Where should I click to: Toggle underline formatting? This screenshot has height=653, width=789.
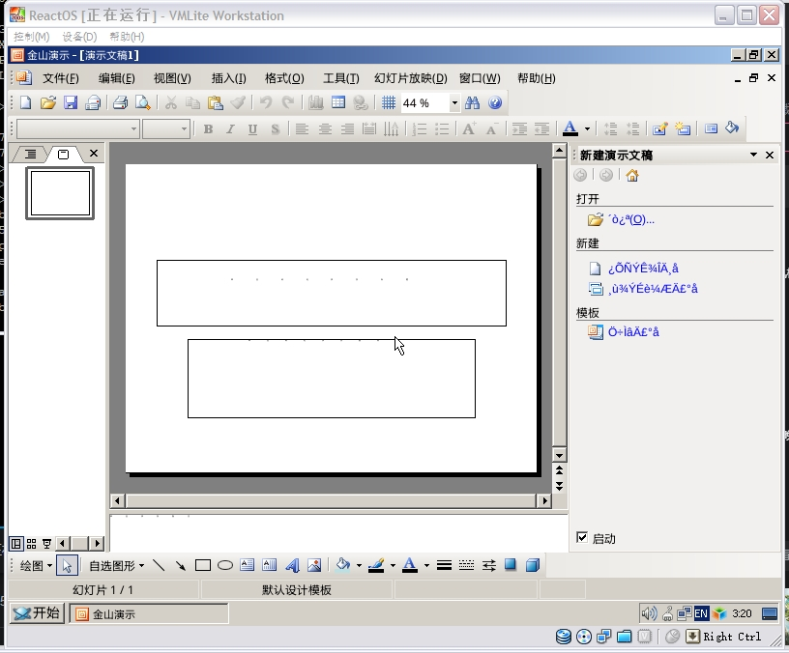(x=252, y=128)
